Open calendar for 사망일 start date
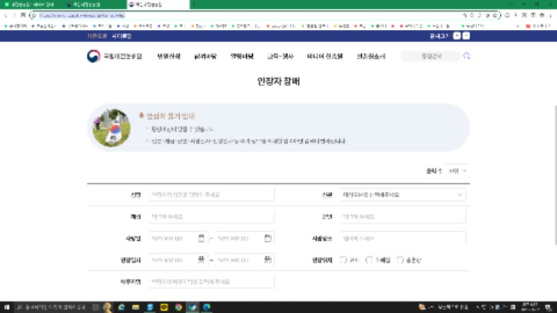Image resolution: width=557 pixels, height=313 pixels. click(x=201, y=238)
